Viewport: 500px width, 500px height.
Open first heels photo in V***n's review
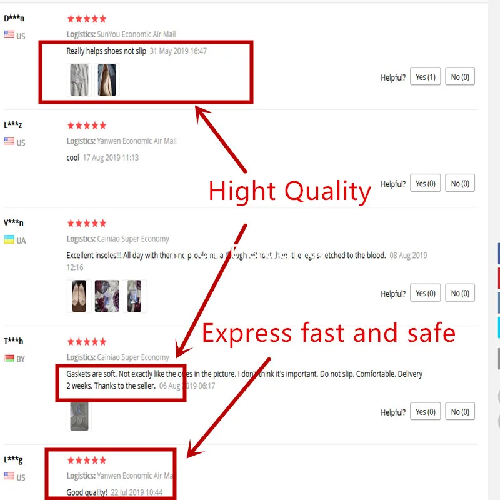tap(79, 296)
